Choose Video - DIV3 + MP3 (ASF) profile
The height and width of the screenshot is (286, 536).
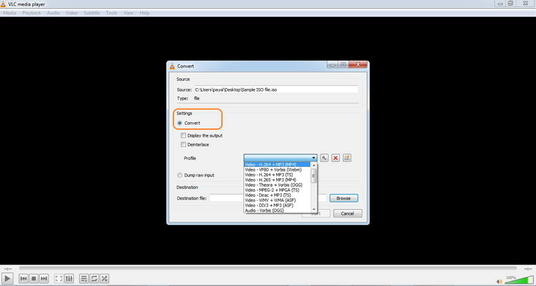tap(277, 205)
